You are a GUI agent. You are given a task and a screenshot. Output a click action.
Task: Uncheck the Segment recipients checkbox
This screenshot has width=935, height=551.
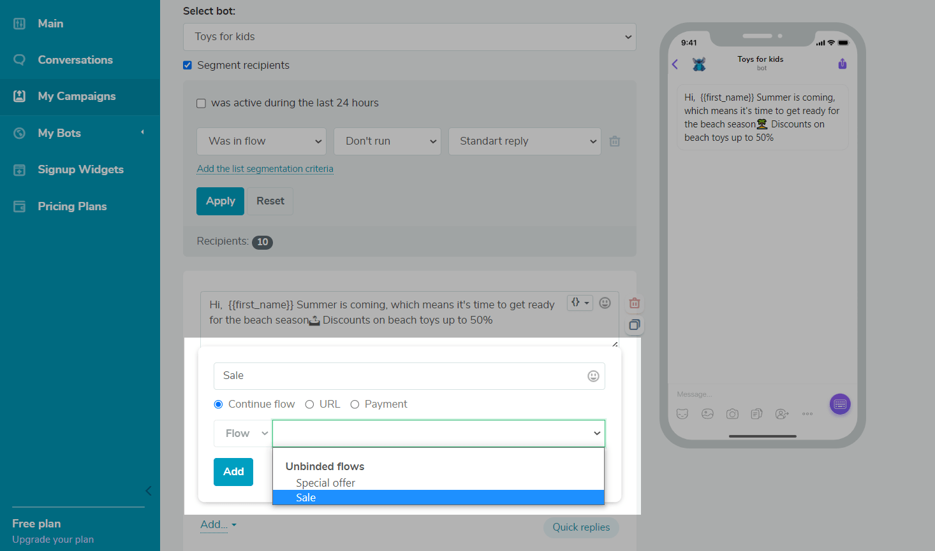click(x=188, y=65)
